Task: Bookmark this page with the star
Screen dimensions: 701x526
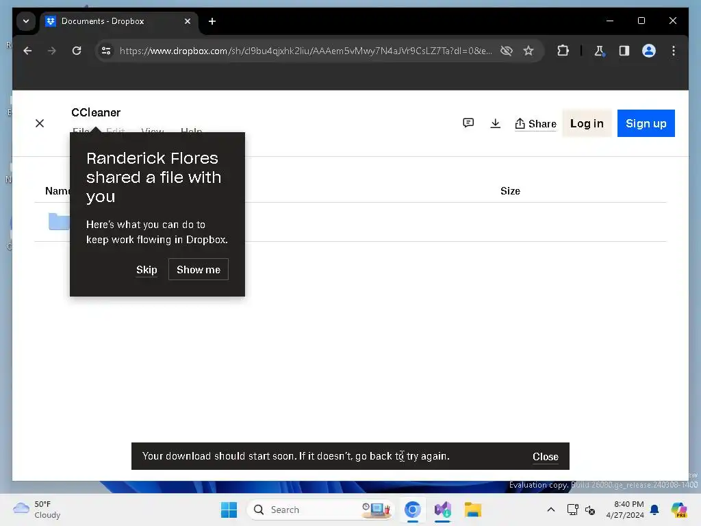Action: point(528,51)
